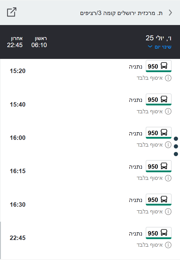The width and height of the screenshot is (180, 260).
Task: Click the last departure time 22:45 in header
Action: pos(15,45)
